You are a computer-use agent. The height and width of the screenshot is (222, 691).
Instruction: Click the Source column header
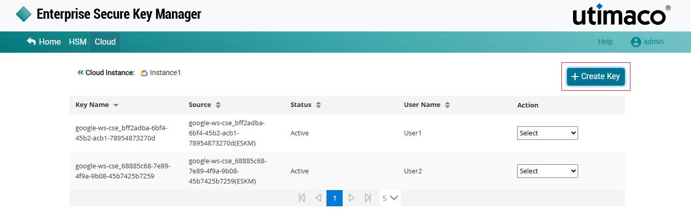point(200,105)
